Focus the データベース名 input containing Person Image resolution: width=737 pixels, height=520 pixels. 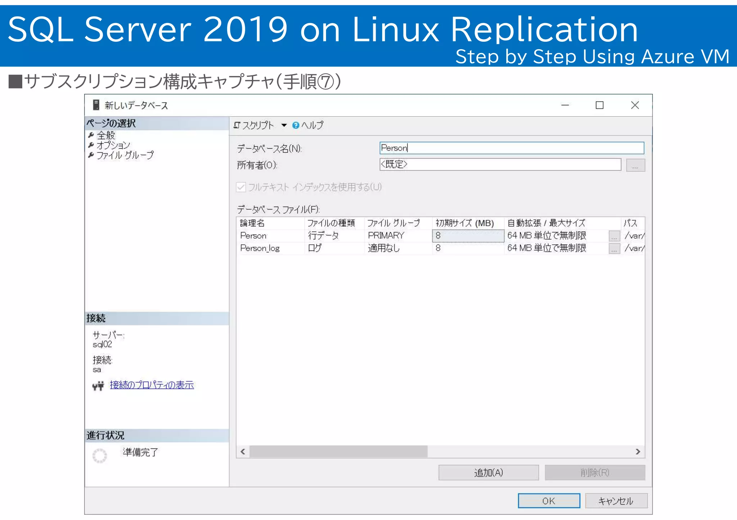pyautogui.click(x=512, y=148)
